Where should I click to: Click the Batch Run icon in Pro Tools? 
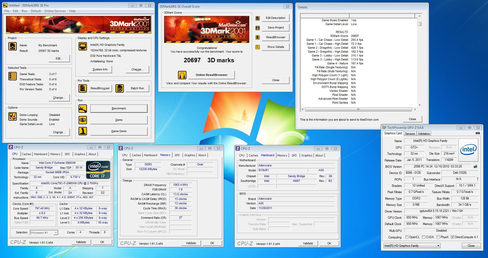[120, 88]
